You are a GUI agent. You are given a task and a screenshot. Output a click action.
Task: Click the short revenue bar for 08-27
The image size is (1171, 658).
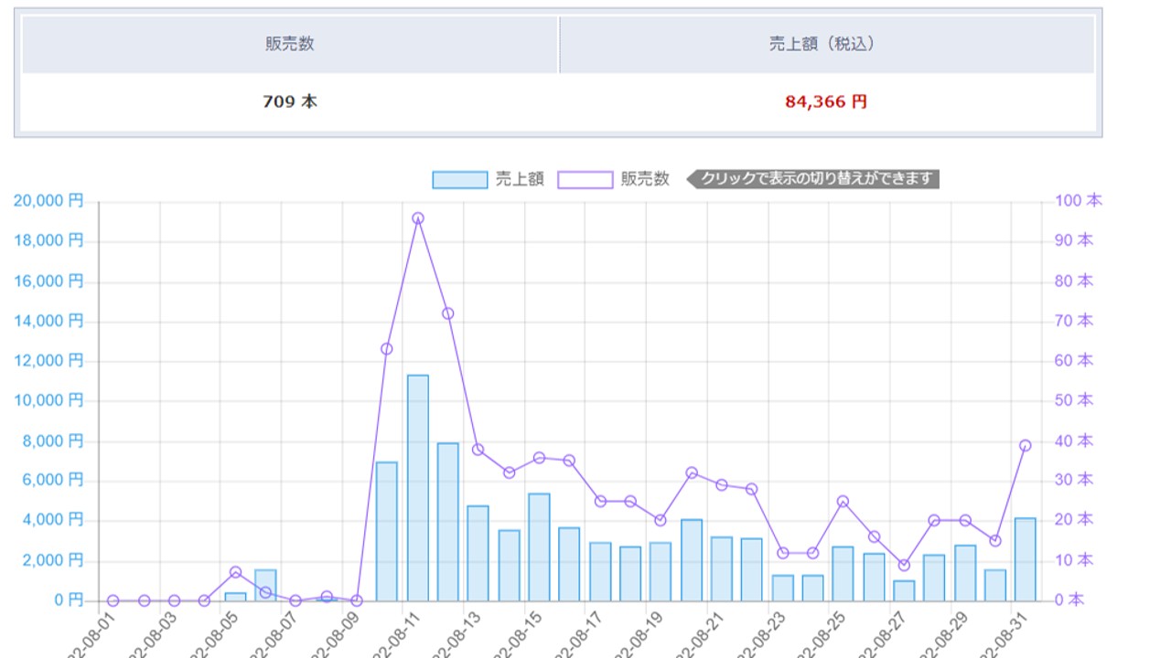(904, 590)
